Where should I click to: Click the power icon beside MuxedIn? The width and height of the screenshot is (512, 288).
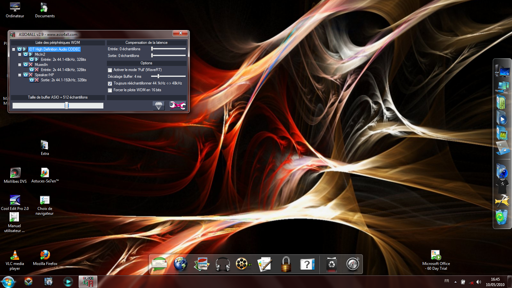pyautogui.click(x=26, y=65)
